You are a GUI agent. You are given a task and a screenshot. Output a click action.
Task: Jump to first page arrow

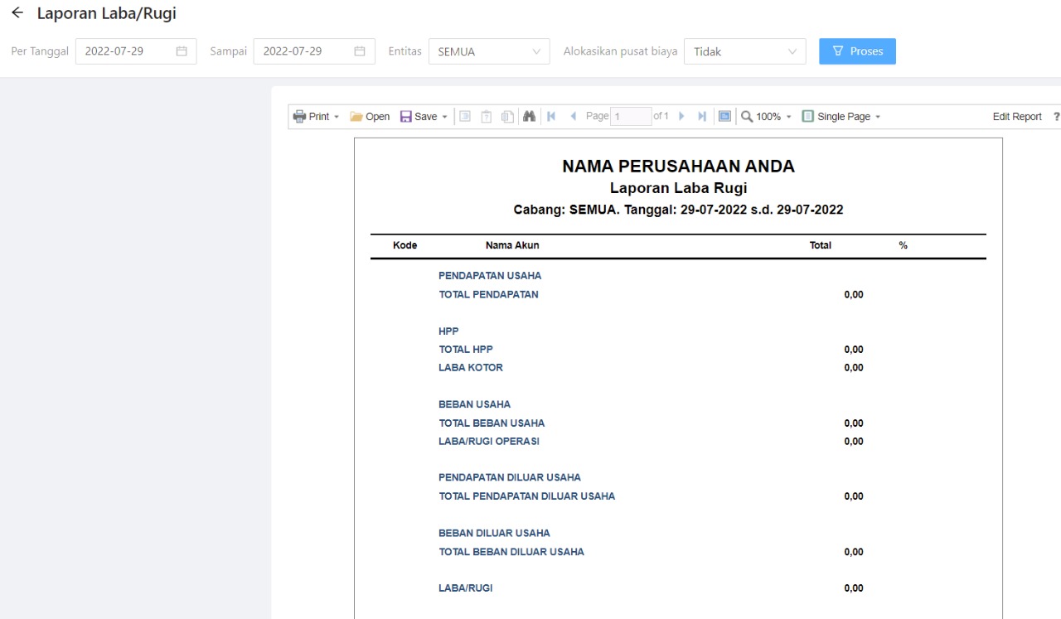(x=551, y=117)
